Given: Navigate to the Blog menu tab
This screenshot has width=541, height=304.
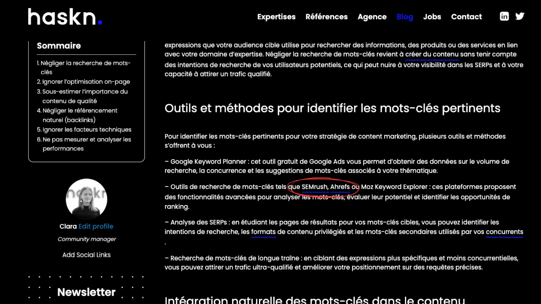Looking at the screenshot, I should tap(405, 16).
